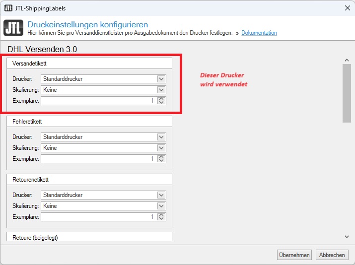Click the Versandetikett Exemplare stepper arrows

(x=161, y=101)
